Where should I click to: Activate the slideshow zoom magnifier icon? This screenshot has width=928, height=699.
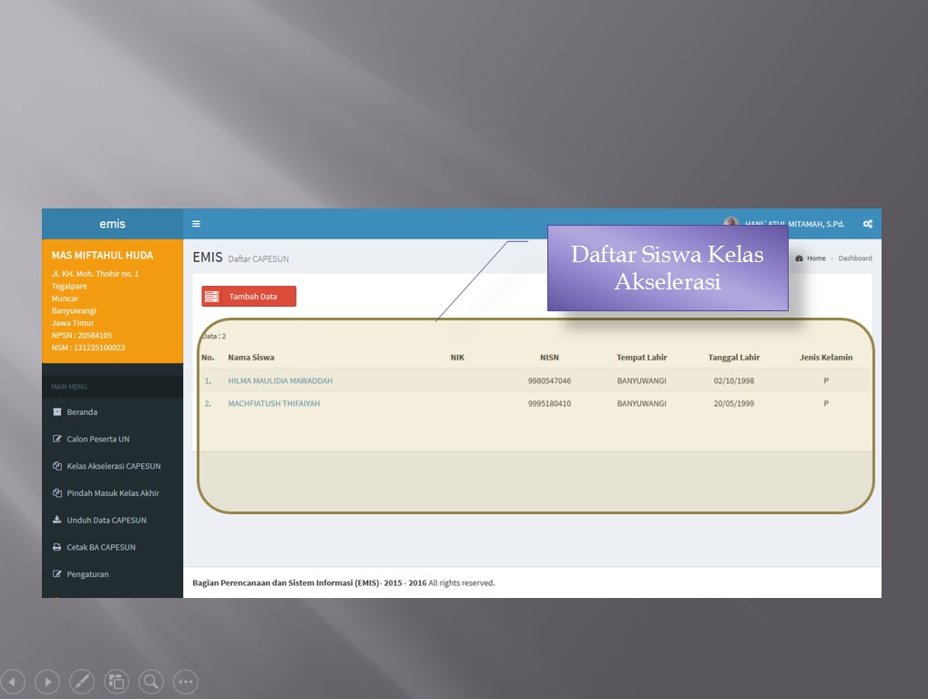(151, 682)
